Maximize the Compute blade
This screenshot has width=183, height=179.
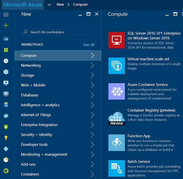[x=175, y=14]
